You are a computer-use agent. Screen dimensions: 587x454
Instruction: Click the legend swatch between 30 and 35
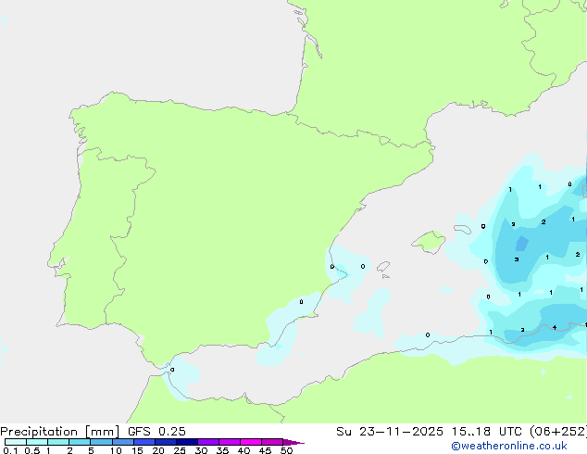tap(208, 442)
